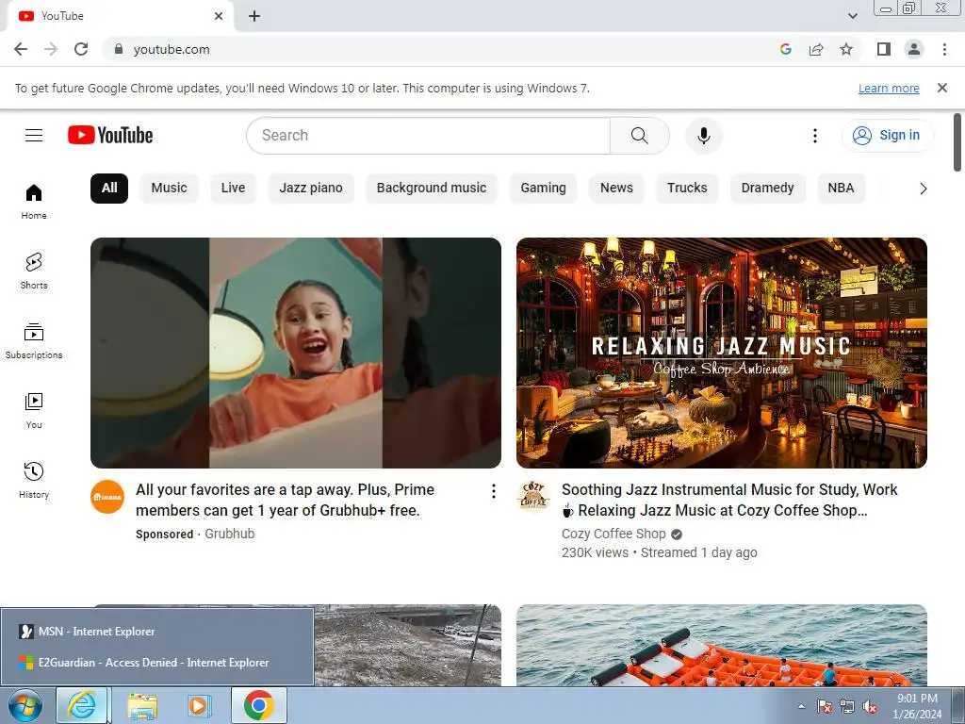Open the Chrome profile avatar
This screenshot has height=724, width=965.
coord(914,49)
